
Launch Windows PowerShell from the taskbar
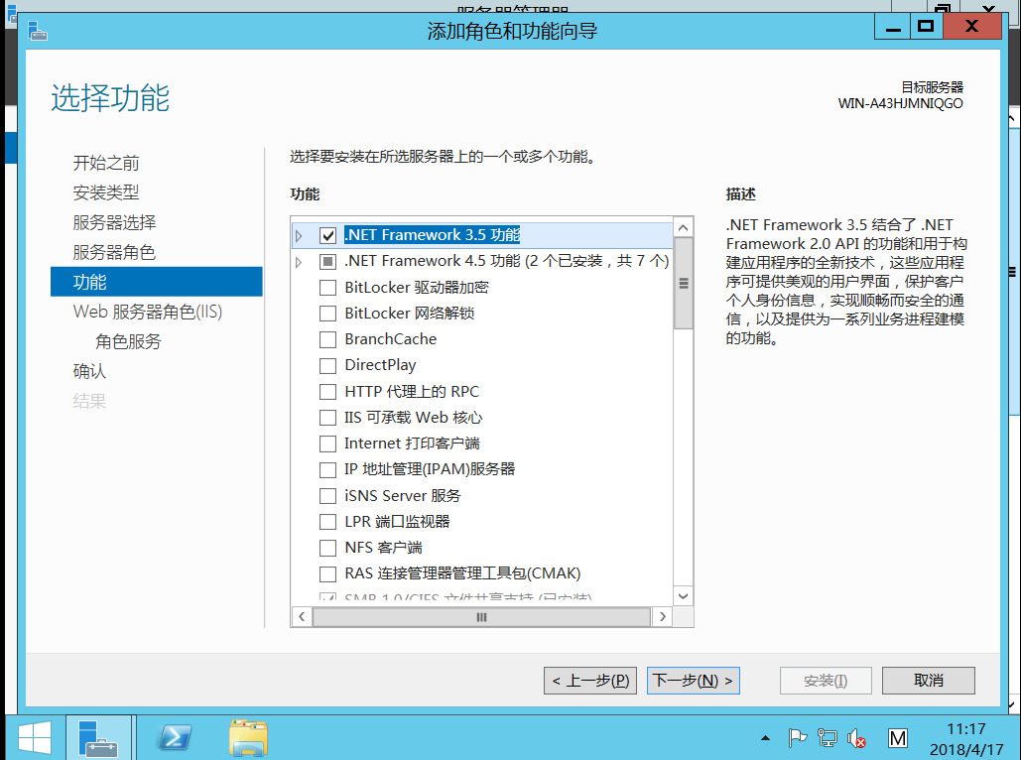(175, 738)
